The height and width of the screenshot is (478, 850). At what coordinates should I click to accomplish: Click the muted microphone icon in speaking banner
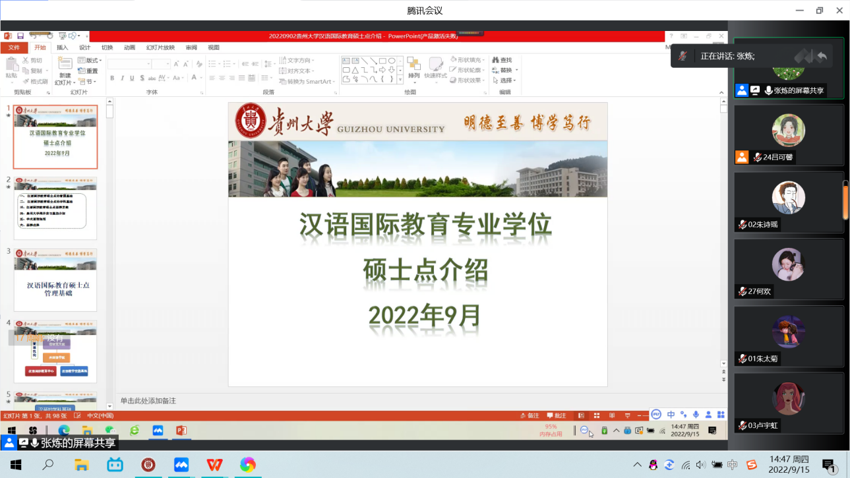[683, 56]
